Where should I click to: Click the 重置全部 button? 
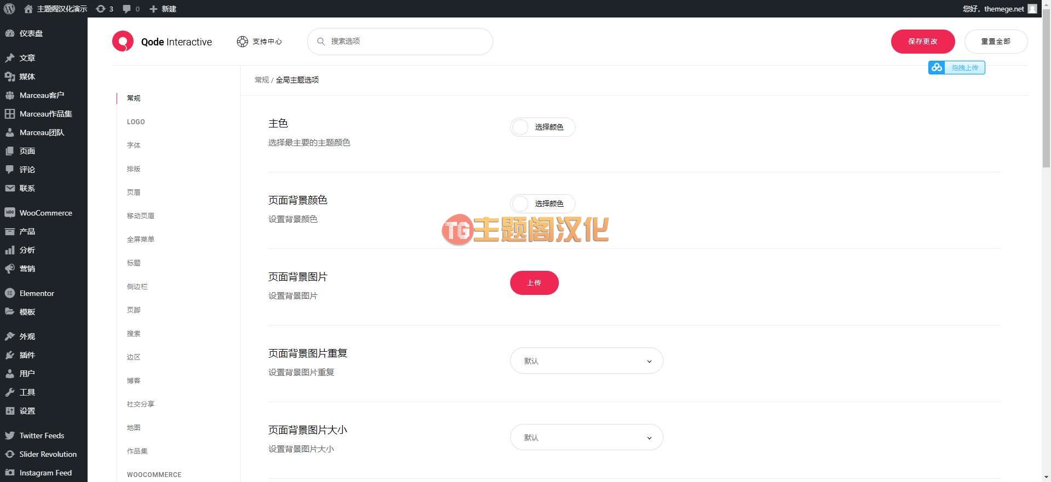pos(996,42)
